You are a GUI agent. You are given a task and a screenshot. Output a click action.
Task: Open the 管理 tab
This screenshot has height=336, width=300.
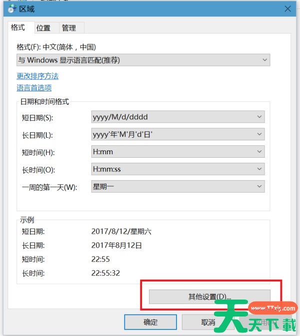tap(69, 28)
